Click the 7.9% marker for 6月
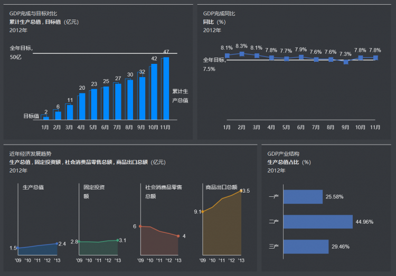The width and height of the screenshot is (396, 276). (x=301, y=56)
